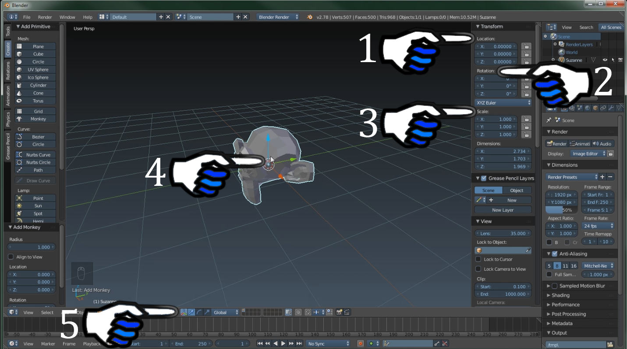The width and height of the screenshot is (627, 349).
Task: Click the pin icon beside Scene
Action: [549, 120]
